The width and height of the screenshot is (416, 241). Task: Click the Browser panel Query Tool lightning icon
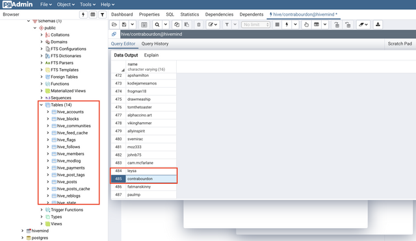(x=83, y=14)
